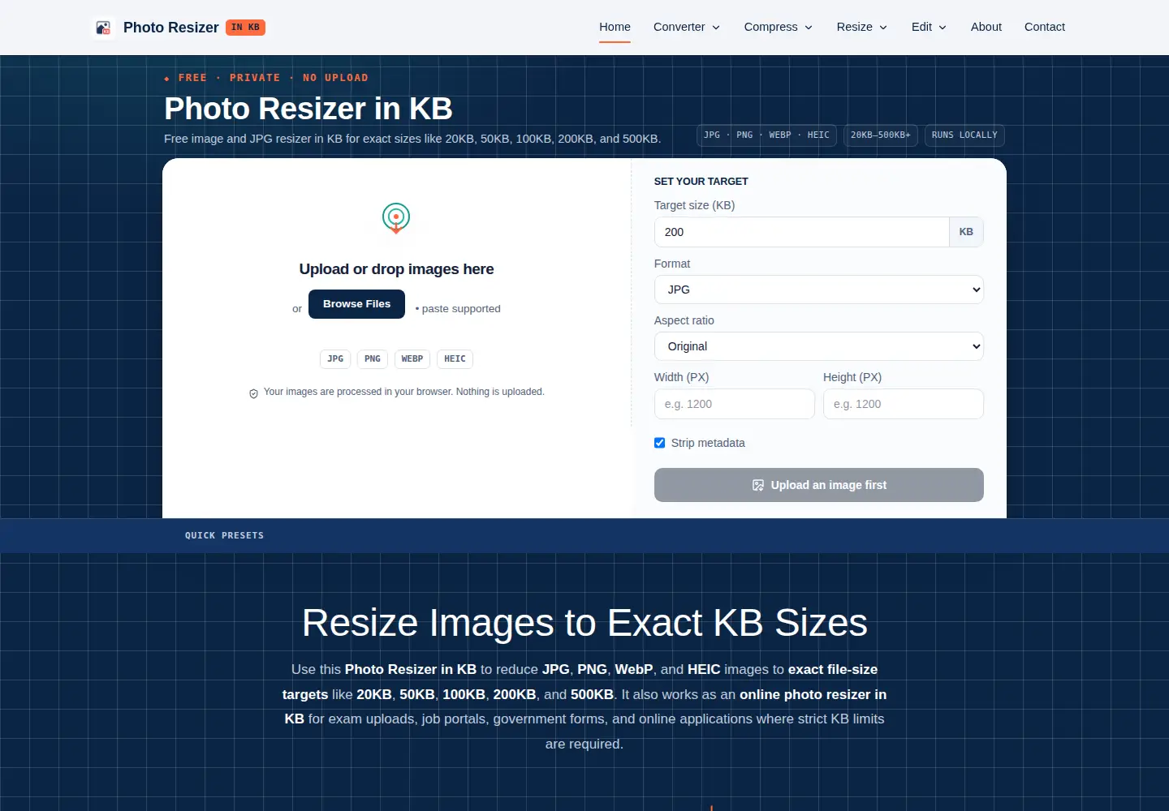
Task: Expand the Converter menu
Action: [x=687, y=27]
